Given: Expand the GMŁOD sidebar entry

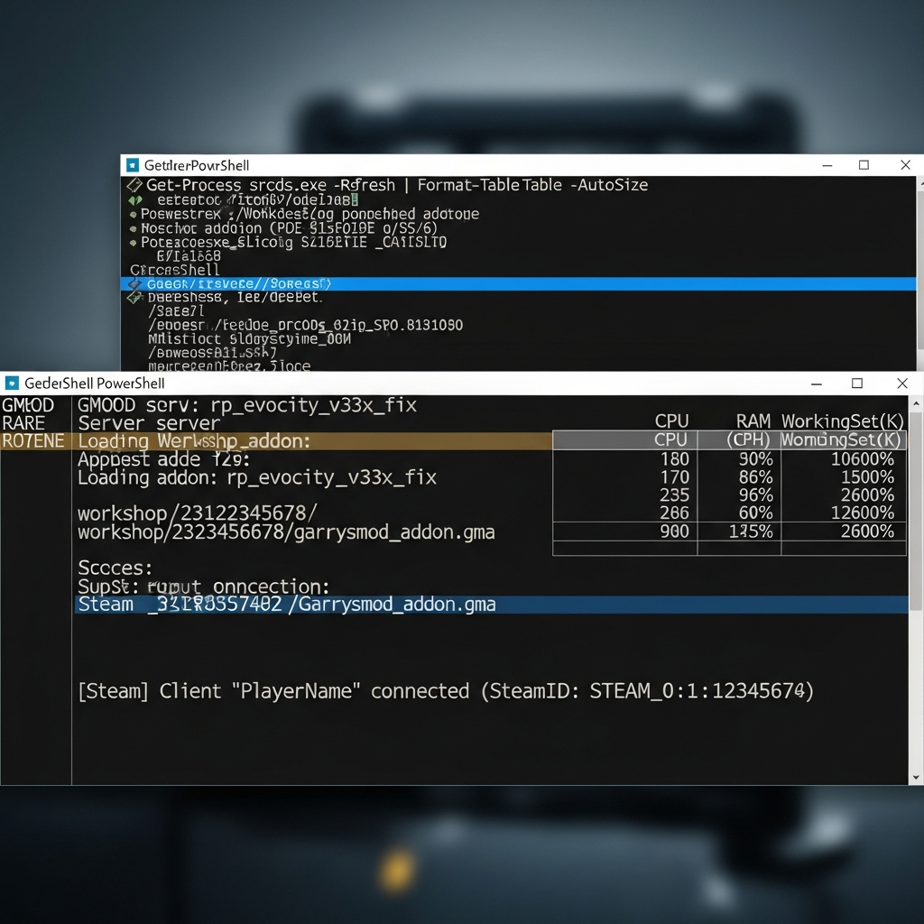Looking at the screenshot, I should [x=30, y=405].
